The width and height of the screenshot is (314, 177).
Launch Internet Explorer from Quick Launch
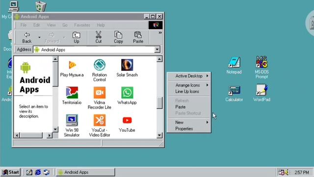point(38,172)
